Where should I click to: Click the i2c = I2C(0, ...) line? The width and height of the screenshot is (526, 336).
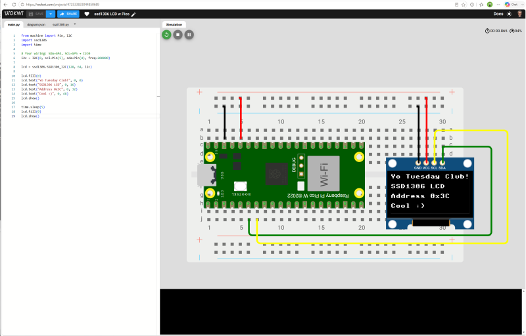point(66,58)
